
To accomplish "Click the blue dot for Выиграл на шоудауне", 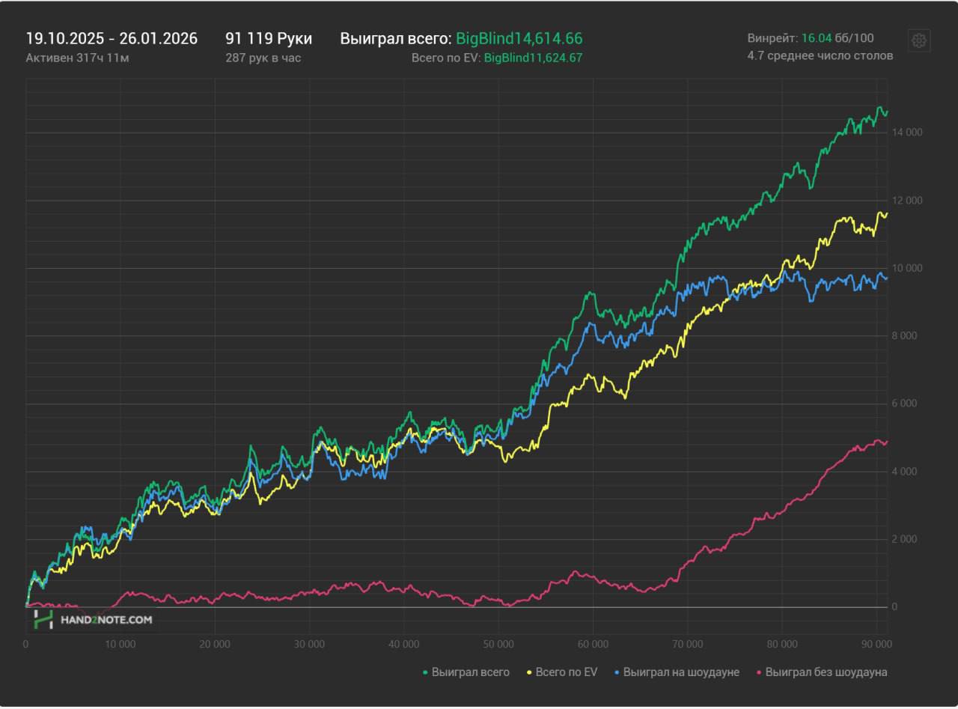I will (x=617, y=672).
